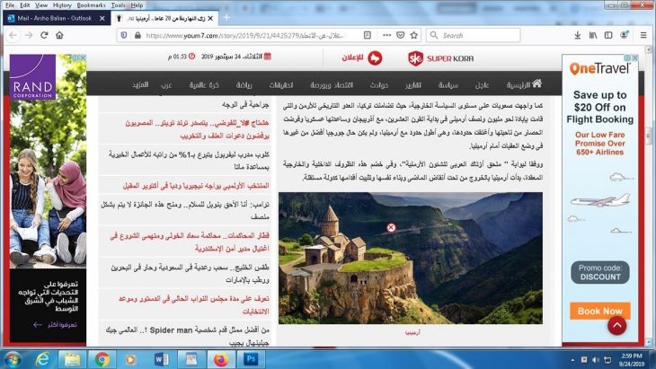Expand the المزيد more nav menu

click(140, 84)
